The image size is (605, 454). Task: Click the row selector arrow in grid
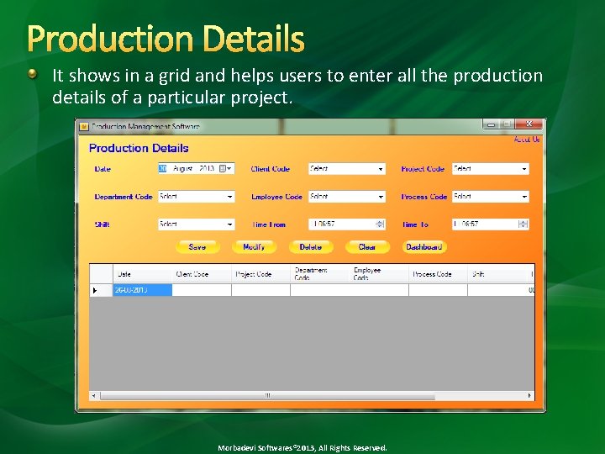click(101, 290)
